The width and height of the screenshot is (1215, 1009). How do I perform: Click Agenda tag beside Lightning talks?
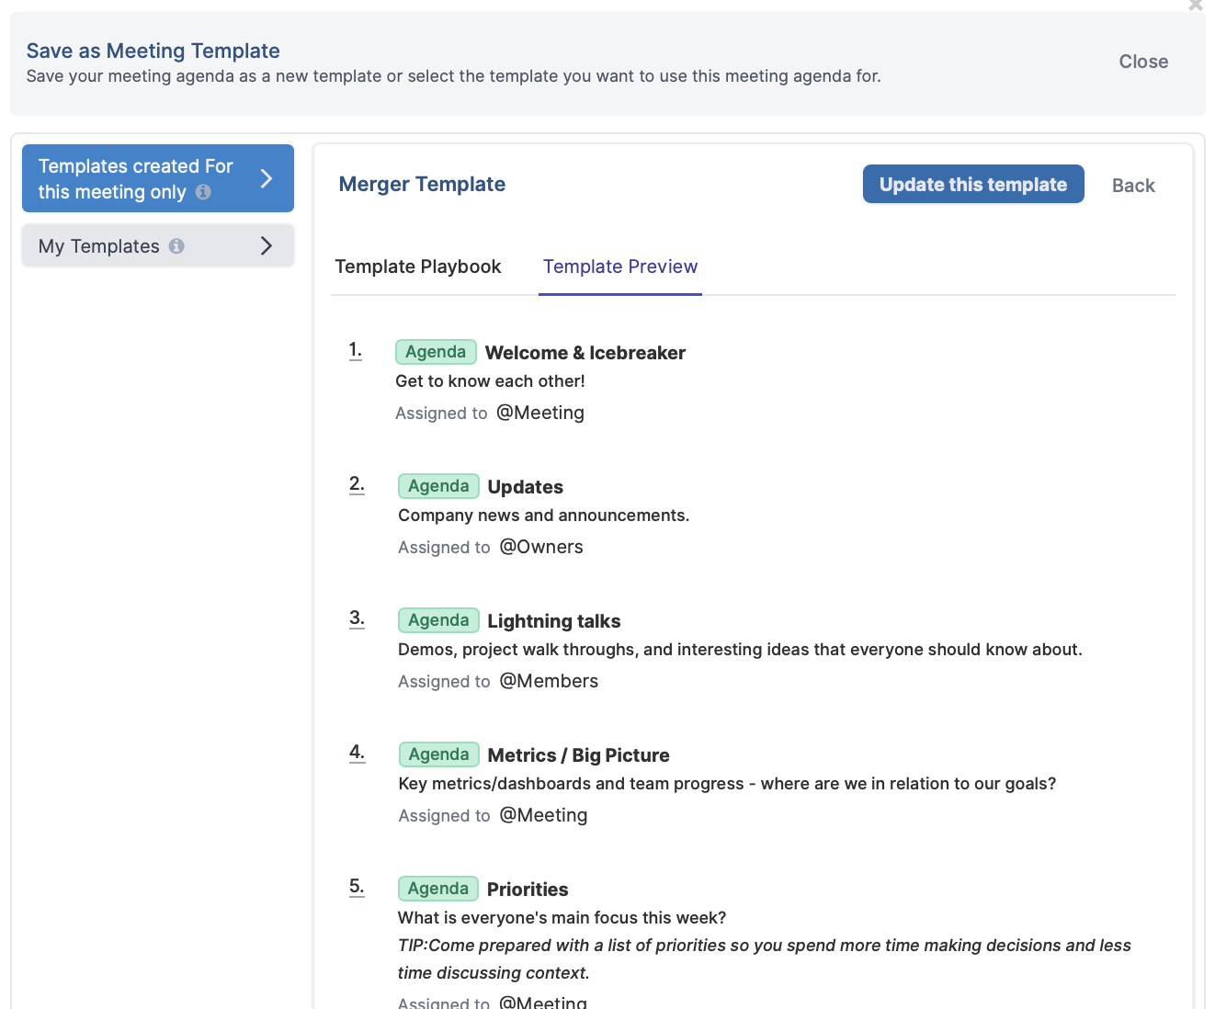[438, 620]
